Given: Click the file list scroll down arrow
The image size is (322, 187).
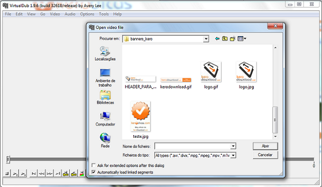Looking at the screenshot, I should click(276, 137).
